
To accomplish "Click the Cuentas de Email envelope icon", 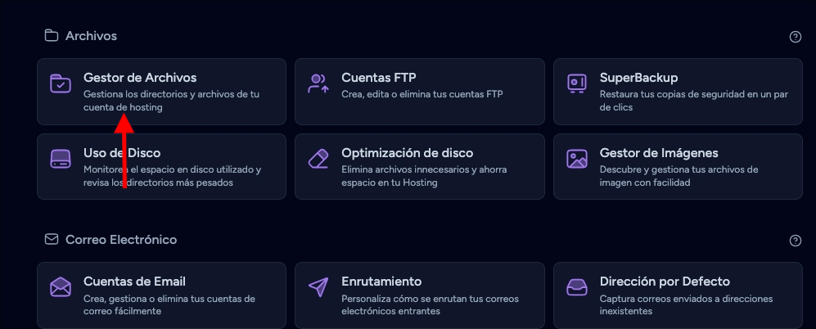I will click(61, 287).
